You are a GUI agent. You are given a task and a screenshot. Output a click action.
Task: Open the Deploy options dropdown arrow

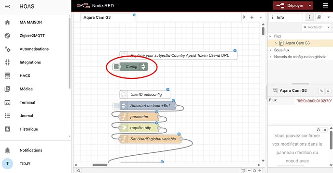310,6
